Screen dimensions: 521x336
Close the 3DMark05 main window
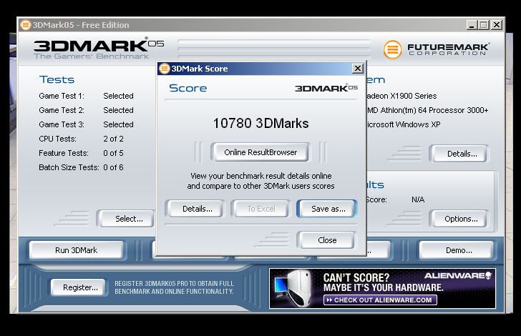497,25
